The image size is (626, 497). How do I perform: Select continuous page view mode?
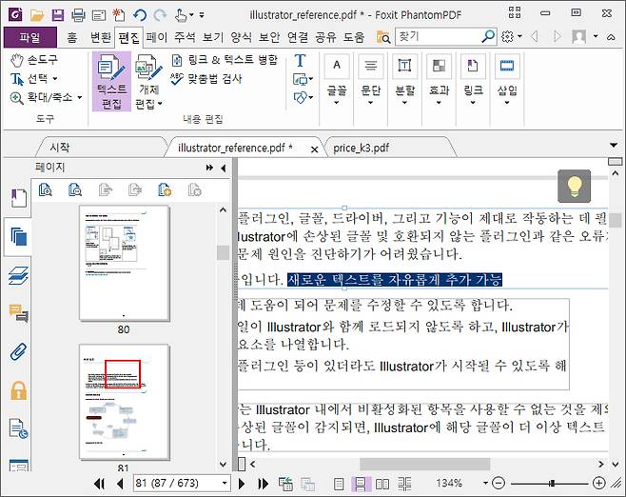pos(361,484)
